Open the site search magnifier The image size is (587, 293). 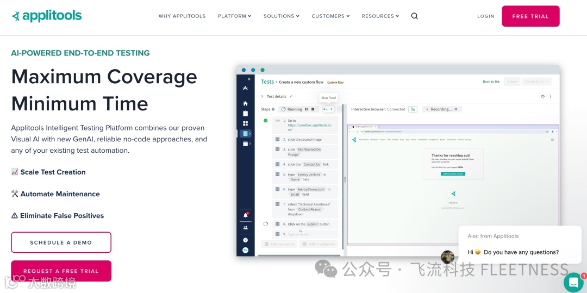[x=414, y=16]
